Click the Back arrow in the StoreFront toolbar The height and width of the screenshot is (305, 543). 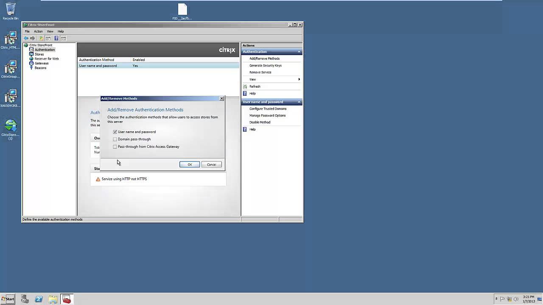click(26, 38)
